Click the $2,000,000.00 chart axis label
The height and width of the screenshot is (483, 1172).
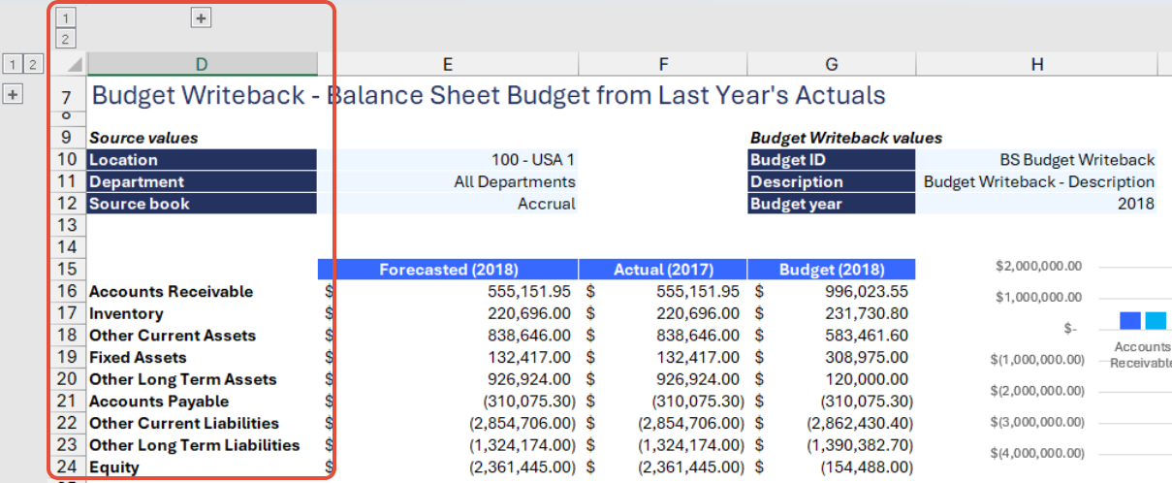(1039, 267)
